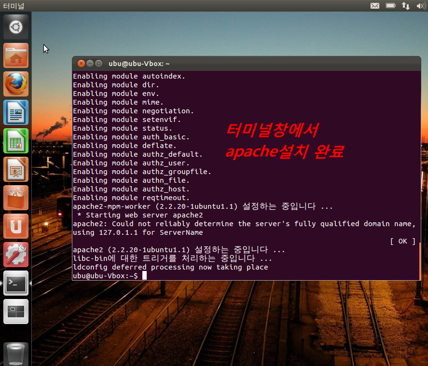This screenshot has width=428, height=366.
Task: Close the ubu@ubu-Vbox terminal window
Action: [x=81, y=63]
